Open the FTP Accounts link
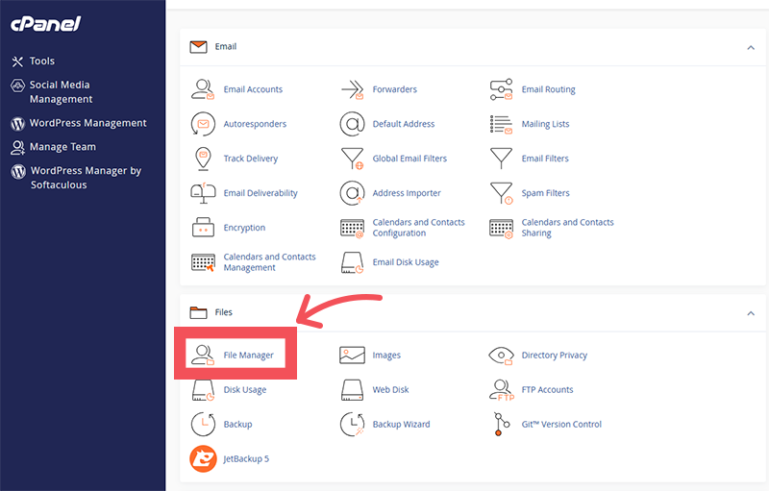 (547, 390)
